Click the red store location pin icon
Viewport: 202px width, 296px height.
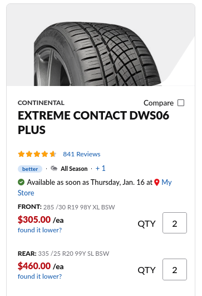pyautogui.click(x=157, y=183)
